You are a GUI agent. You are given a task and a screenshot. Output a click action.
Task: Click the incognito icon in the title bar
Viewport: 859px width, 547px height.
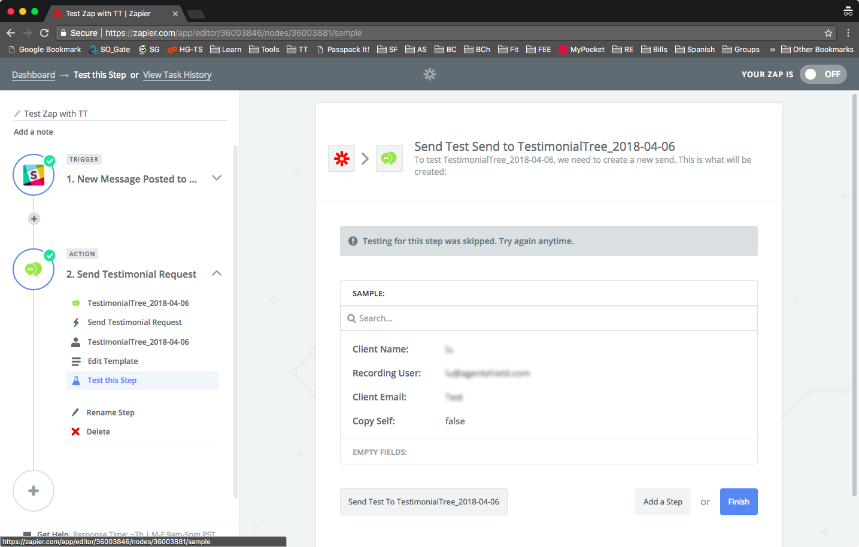(848, 11)
